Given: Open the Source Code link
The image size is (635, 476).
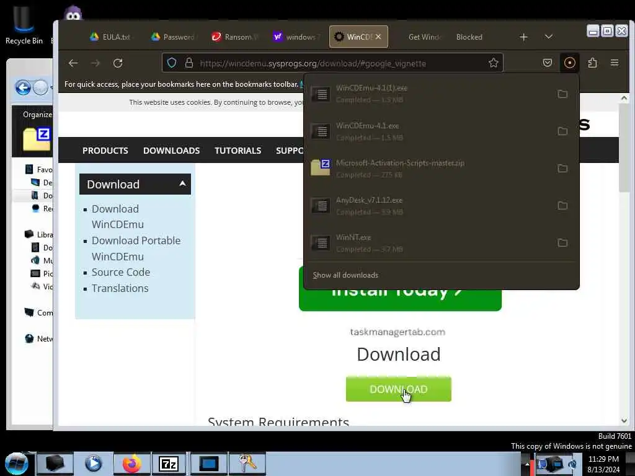Looking at the screenshot, I should click(121, 272).
